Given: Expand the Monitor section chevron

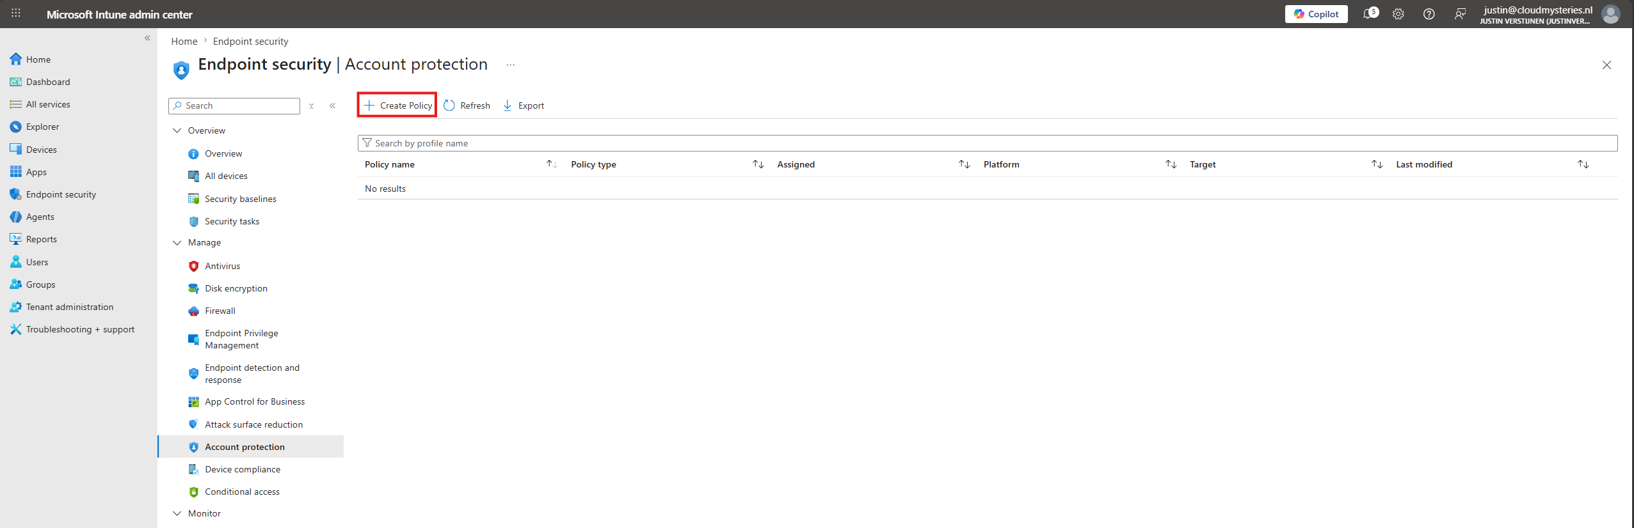Looking at the screenshot, I should 177,513.
